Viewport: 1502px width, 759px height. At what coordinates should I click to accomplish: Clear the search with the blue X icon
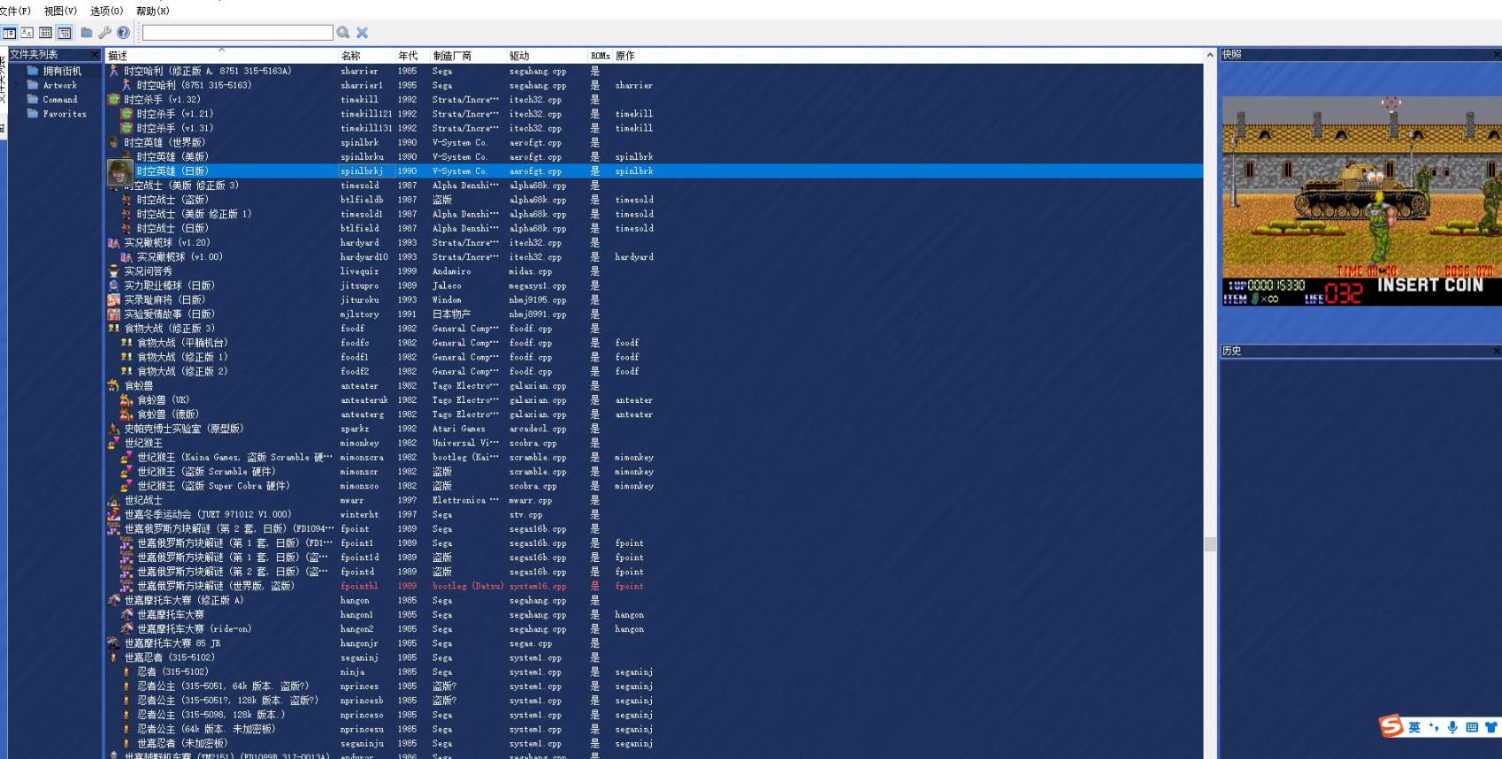(x=362, y=33)
